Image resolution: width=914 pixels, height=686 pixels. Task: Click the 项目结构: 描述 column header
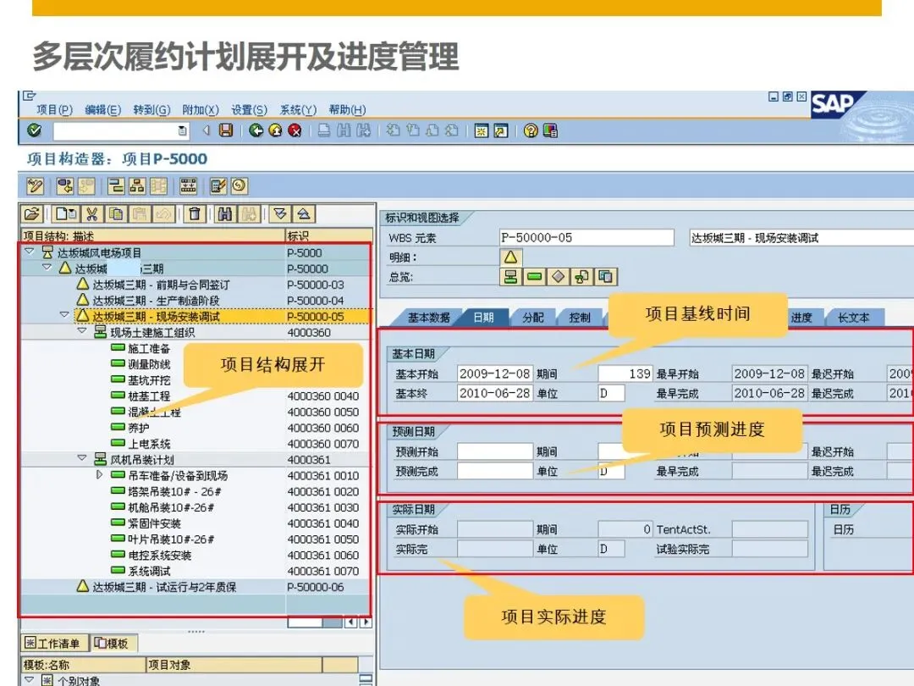[x=153, y=235]
